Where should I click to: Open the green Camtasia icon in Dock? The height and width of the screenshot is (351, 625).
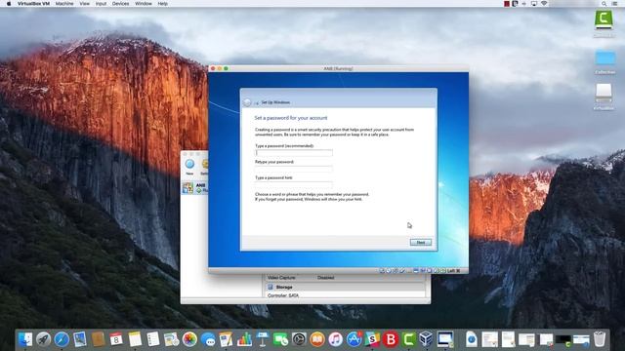click(408, 339)
